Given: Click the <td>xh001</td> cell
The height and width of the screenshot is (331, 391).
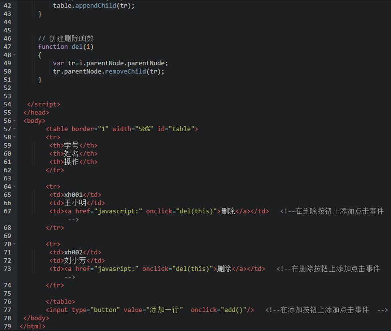Looking at the screenshot, I should coord(75,195).
